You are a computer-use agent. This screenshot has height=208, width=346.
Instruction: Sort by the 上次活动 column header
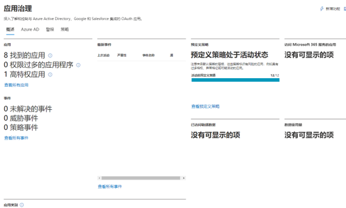tap(103, 55)
